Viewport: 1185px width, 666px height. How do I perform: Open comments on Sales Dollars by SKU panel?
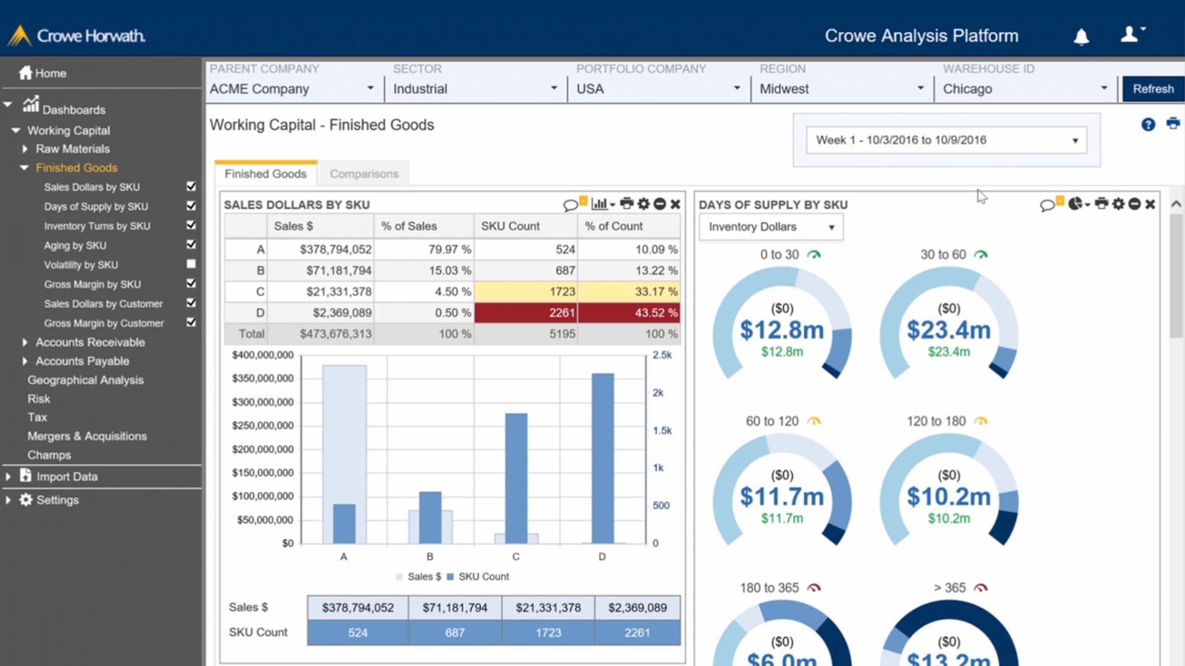(x=570, y=205)
